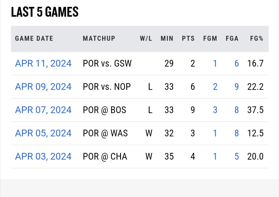
Task: Click FGA value 5 in the CHA row
Action: [237, 156]
